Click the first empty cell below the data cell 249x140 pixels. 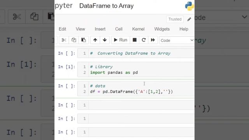click(x=136, y=105)
